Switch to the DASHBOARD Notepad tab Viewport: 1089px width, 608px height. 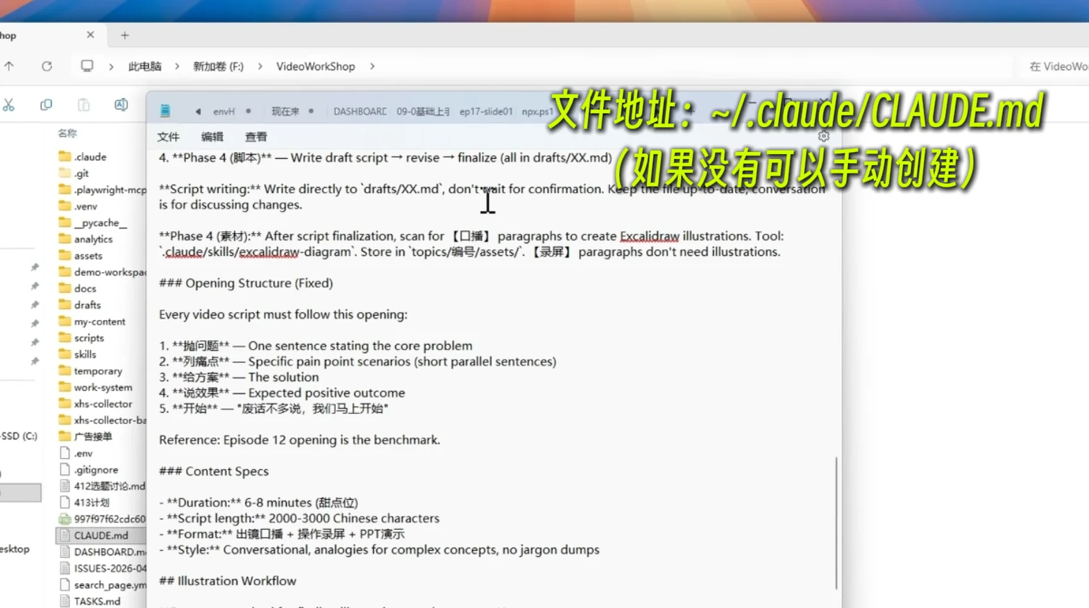[x=360, y=111]
